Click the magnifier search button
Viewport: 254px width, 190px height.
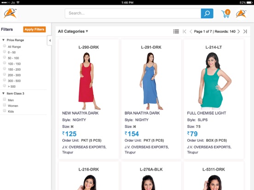click(207, 13)
